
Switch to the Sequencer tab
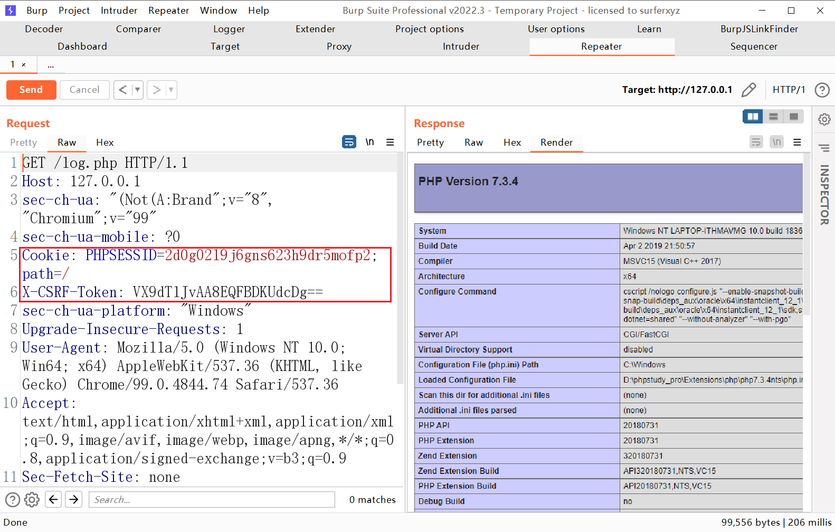[754, 46]
